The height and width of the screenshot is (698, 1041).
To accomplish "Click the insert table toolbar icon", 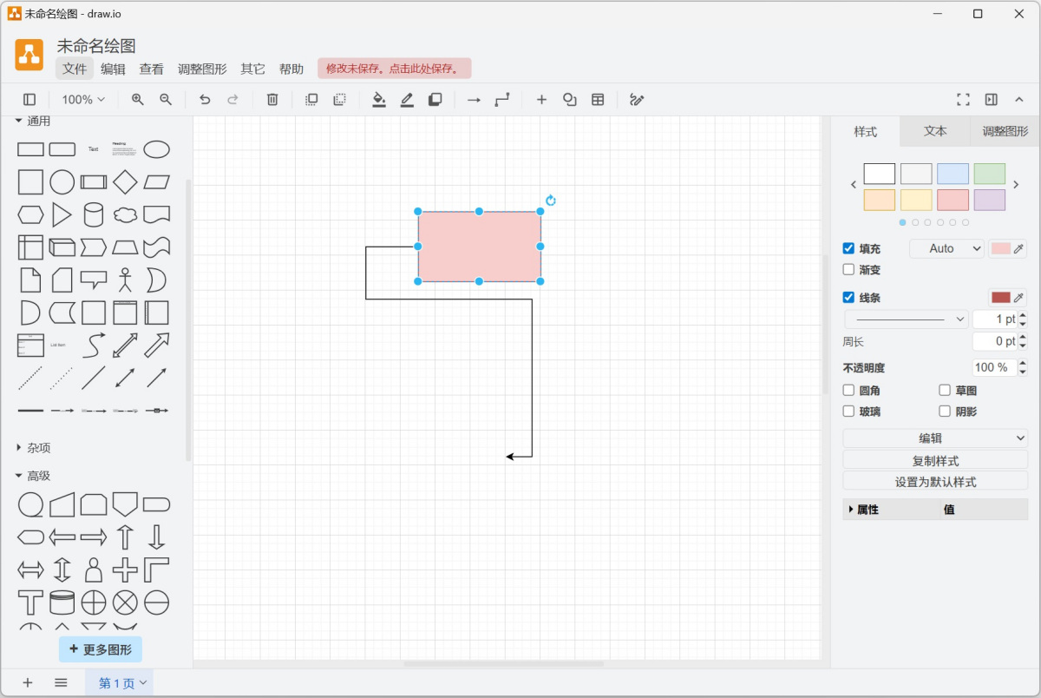I will coord(597,100).
